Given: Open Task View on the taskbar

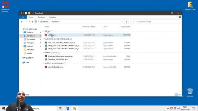Looking at the screenshot, I should pos(60,108).
